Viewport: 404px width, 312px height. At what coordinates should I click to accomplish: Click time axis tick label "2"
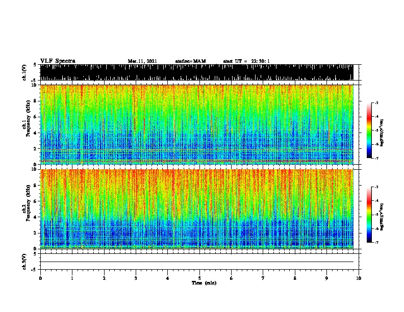104,278
